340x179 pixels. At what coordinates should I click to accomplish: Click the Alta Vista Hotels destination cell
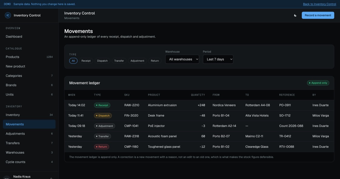[257, 116]
